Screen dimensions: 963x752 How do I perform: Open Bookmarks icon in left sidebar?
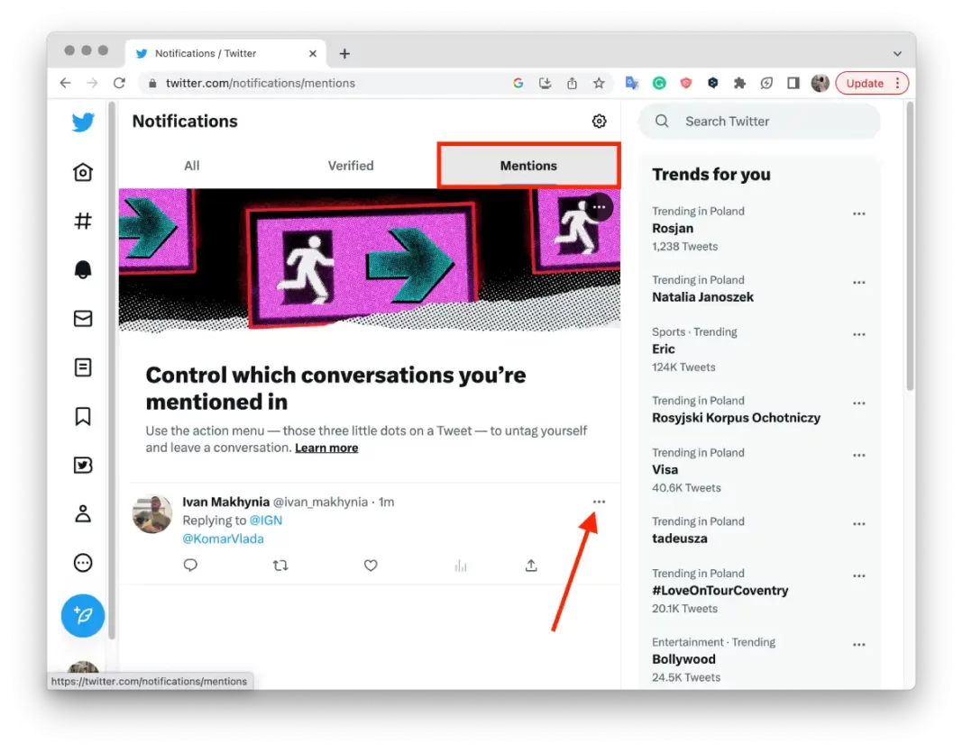coord(83,416)
